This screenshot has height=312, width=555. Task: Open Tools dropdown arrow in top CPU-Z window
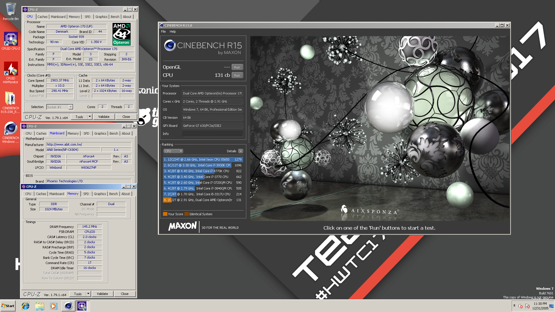[90, 117]
